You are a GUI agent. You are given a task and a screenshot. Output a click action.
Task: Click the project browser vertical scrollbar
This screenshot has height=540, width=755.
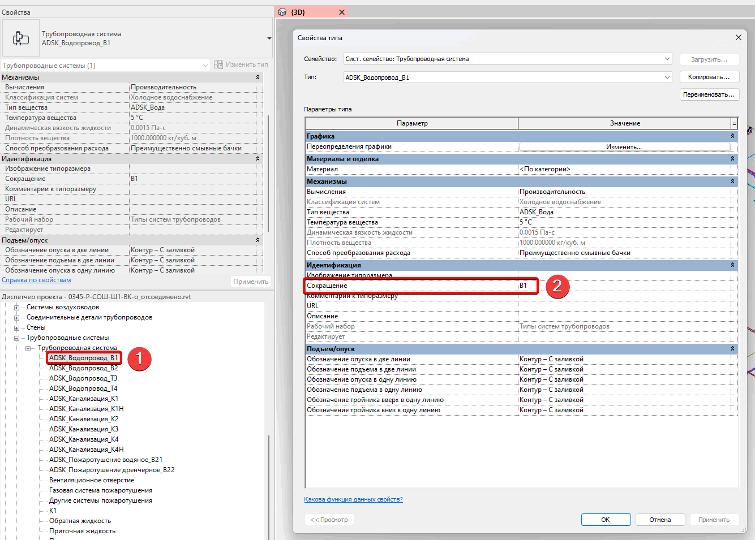coord(268,486)
